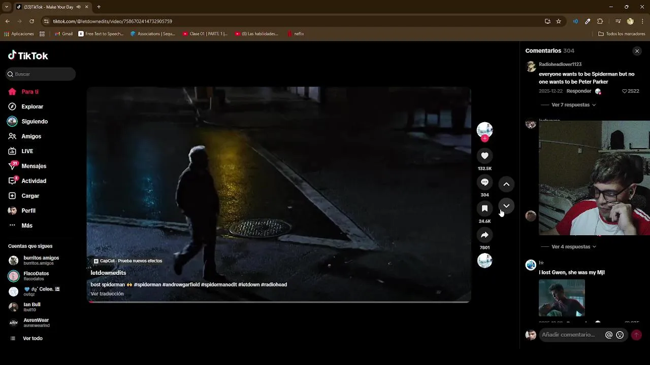Click the #letdown hashtag
The width and height of the screenshot is (650, 365).
coord(249,285)
